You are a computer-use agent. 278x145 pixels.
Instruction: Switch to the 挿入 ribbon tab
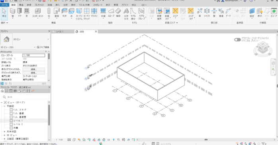point(58,5)
